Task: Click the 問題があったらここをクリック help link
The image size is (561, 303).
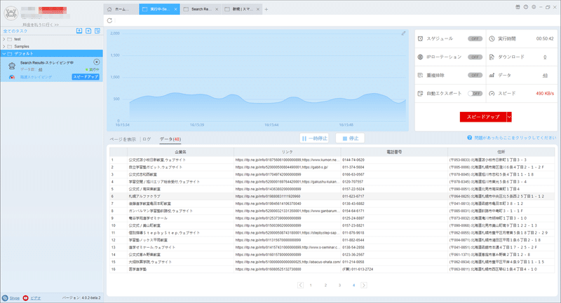Action: pos(515,138)
